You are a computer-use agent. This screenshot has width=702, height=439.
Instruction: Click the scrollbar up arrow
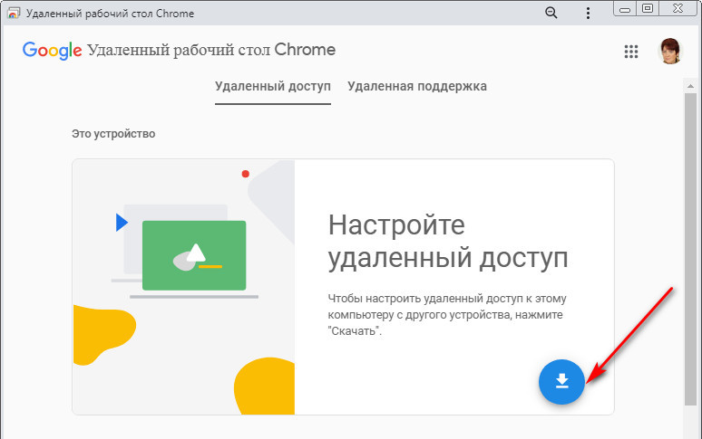[x=690, y=84]
